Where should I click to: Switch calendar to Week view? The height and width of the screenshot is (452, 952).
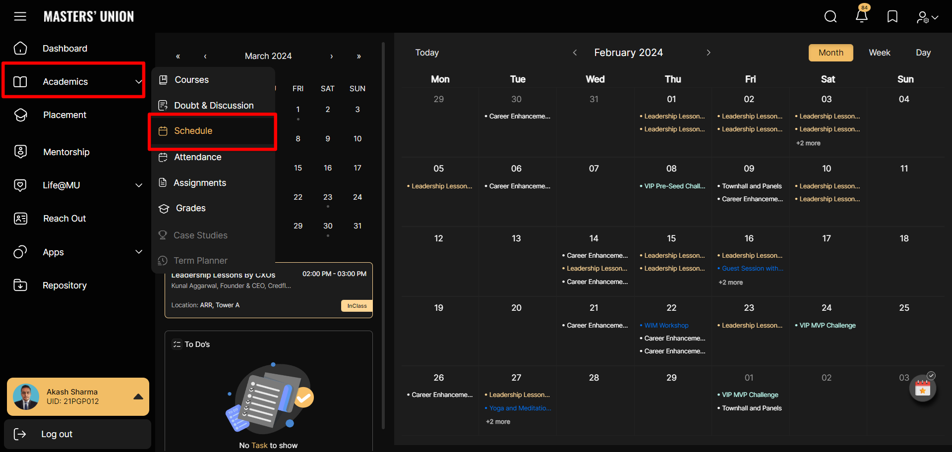879,53
